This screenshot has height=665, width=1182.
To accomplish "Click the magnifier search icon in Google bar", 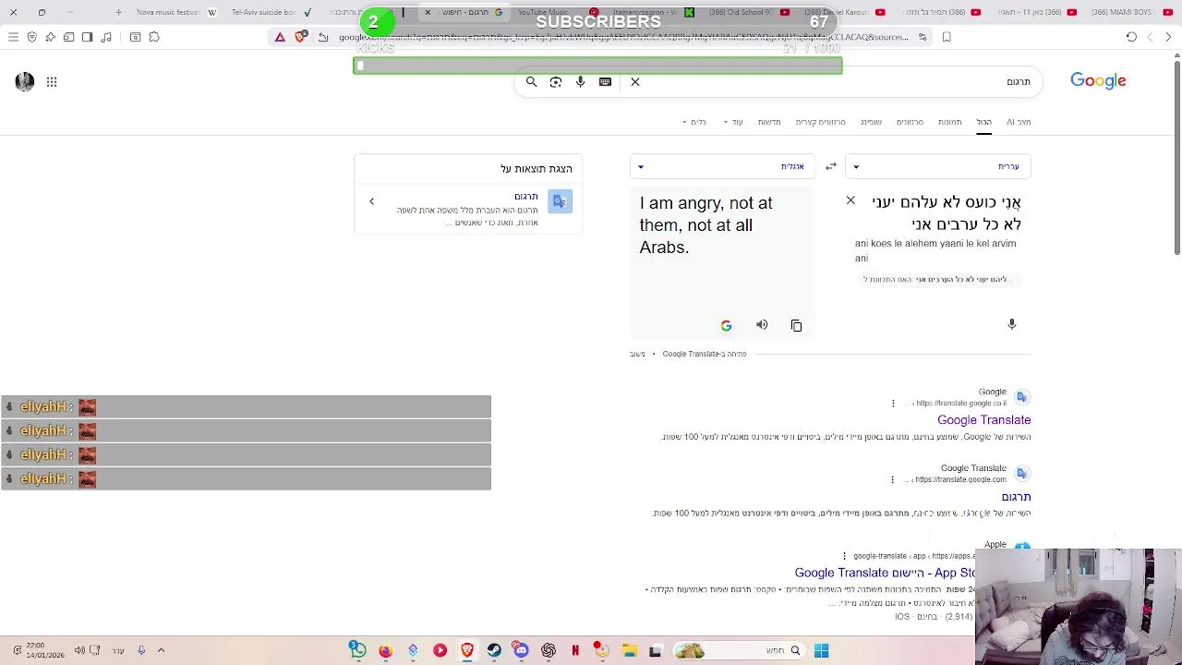I will [x=531, y=82].
